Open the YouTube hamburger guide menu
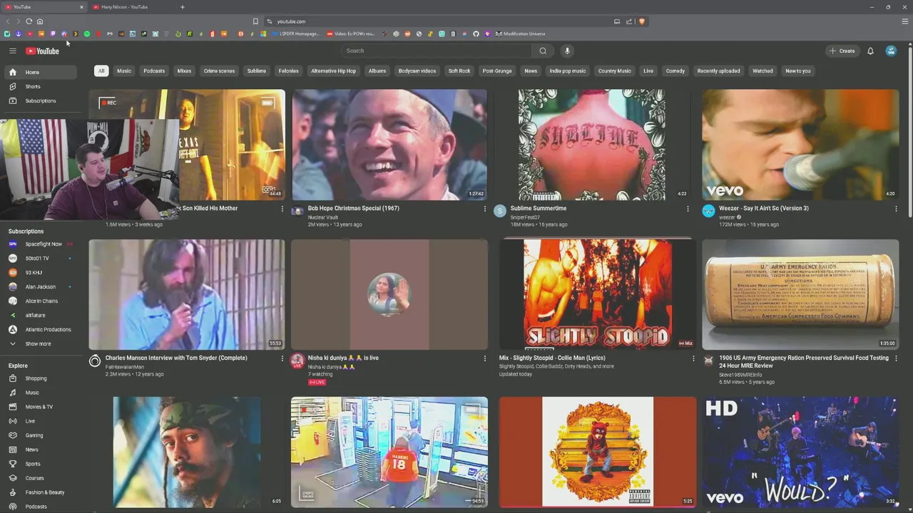Image resolution: width=913 pixels, height=513 pixels. click(12, 51)
